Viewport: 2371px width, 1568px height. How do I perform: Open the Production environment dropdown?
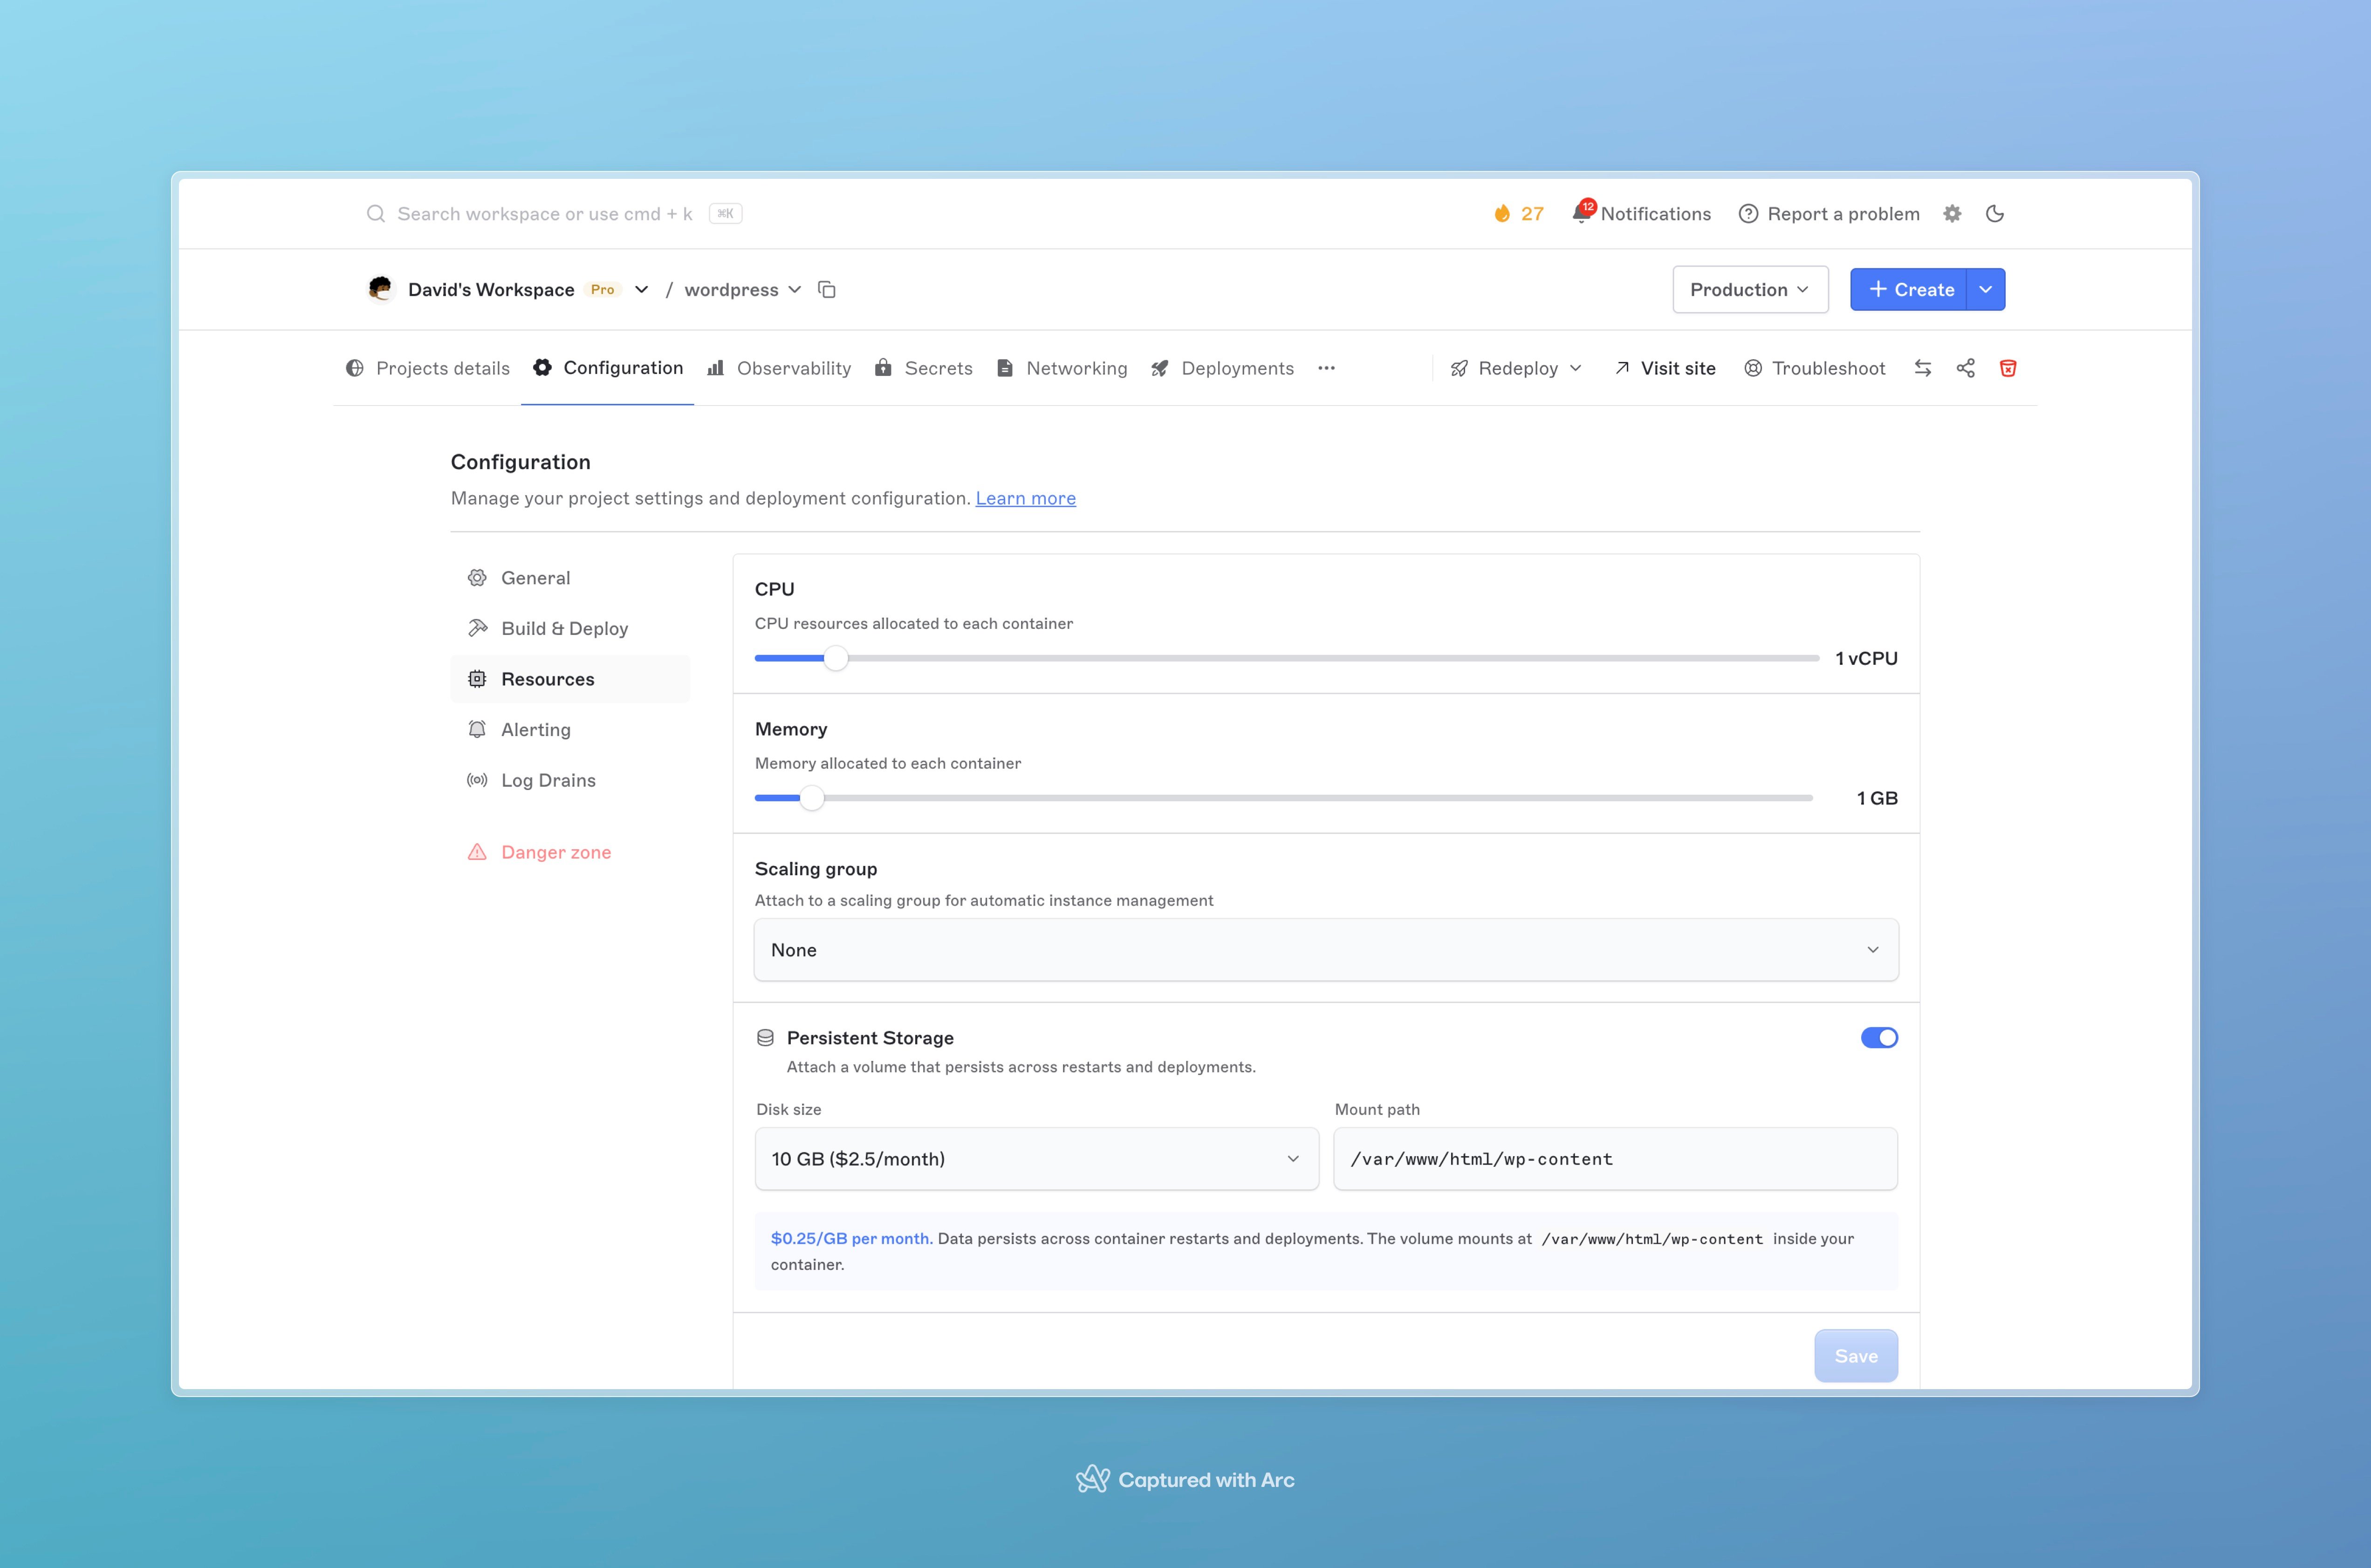1750,289
